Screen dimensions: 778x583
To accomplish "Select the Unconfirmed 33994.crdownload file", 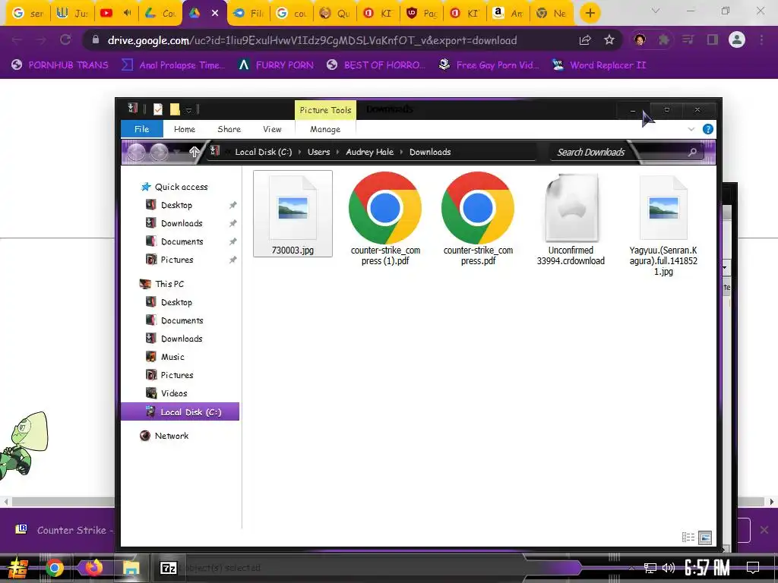I will coord(571,219).
